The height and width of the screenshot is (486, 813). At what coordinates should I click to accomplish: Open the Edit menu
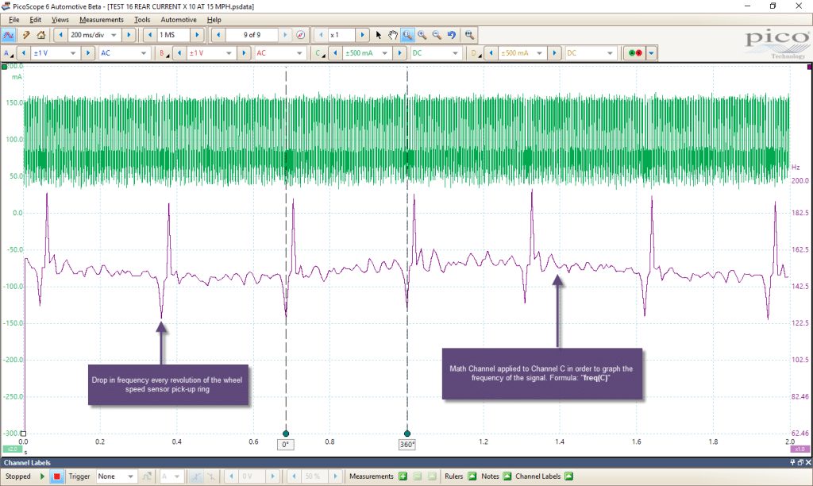[x=35, y=20]
